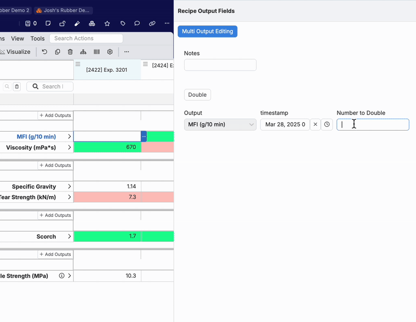
Task: Click the sticky note icon
Action: coord(48,23)
